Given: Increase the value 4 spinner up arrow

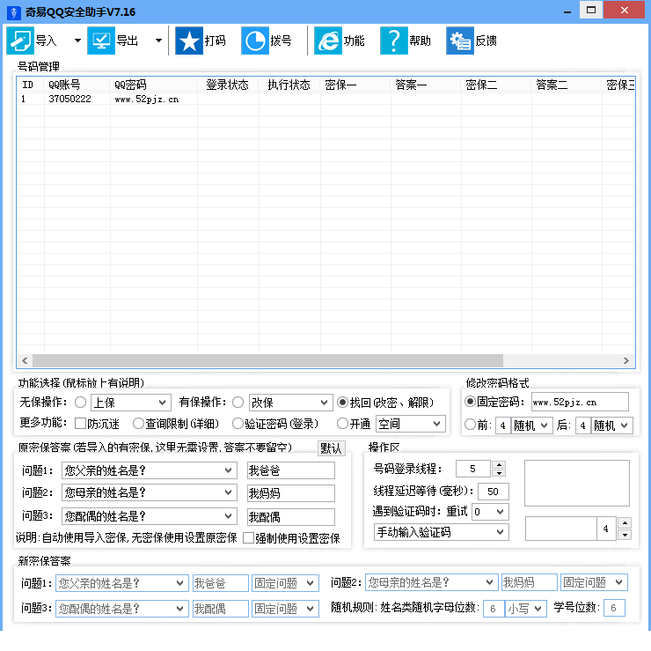Looking at the screenshot, I should tap(625, 523).
